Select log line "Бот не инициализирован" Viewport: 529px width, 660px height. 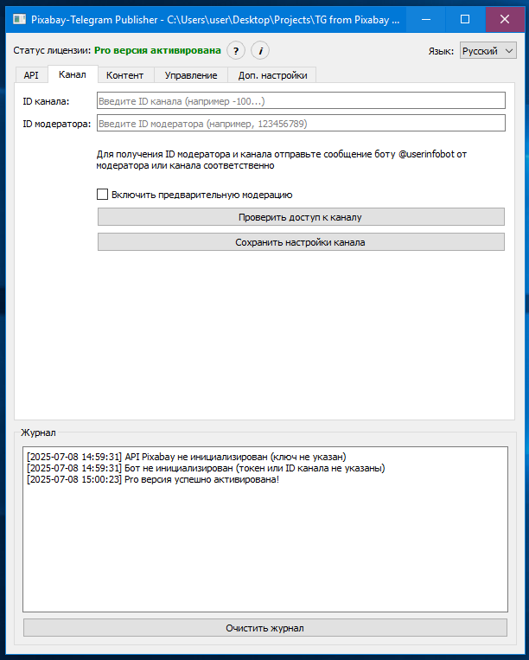tap(206, 468)
